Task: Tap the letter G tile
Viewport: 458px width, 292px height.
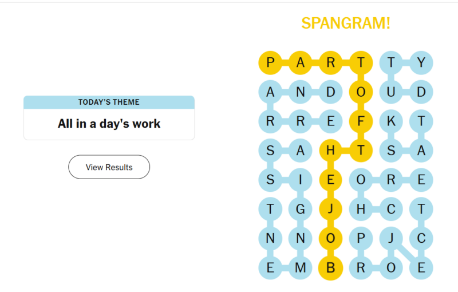Action: pos(300,209)
